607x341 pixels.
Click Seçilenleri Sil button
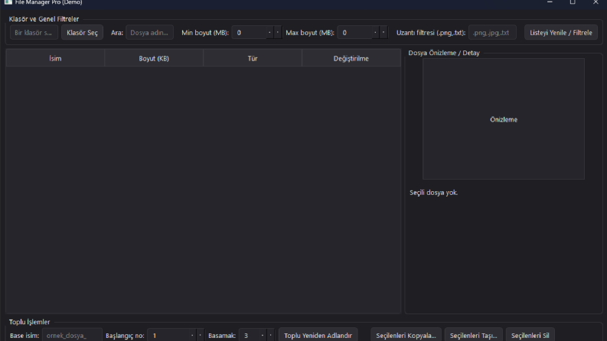pos(530,336)
